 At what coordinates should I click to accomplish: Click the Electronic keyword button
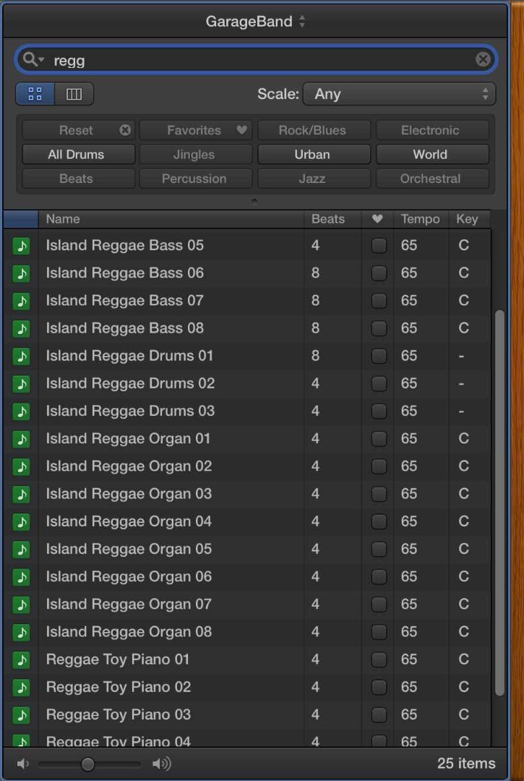(x=432, y=130)
